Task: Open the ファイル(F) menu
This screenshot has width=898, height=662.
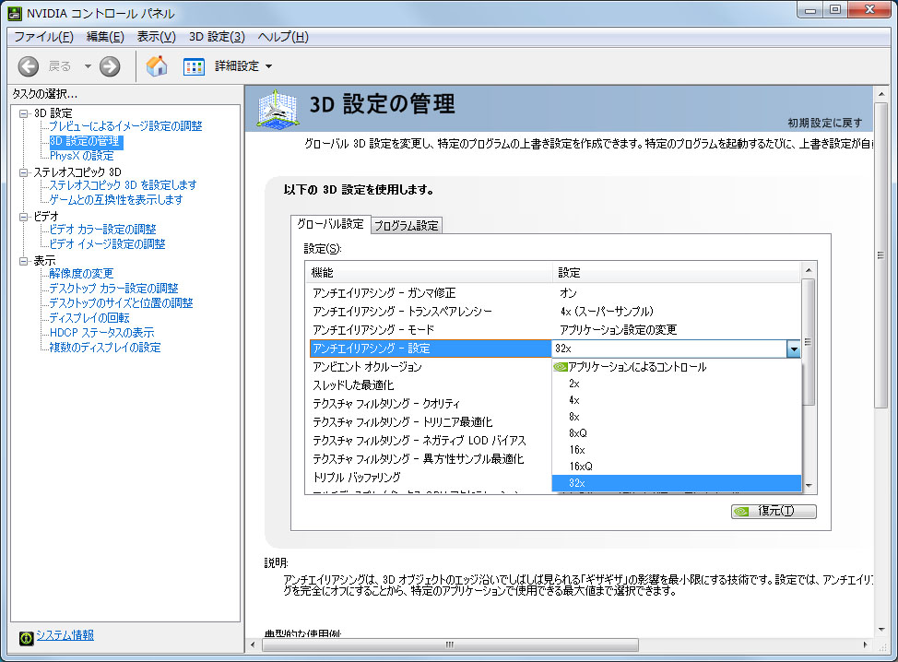Action: pyautogui.click(x=43, y=37)
